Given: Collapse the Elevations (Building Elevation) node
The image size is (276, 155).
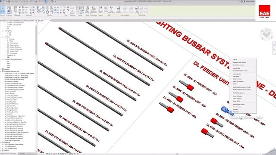Looking at the screenshot, I should (x=3, y=59).
